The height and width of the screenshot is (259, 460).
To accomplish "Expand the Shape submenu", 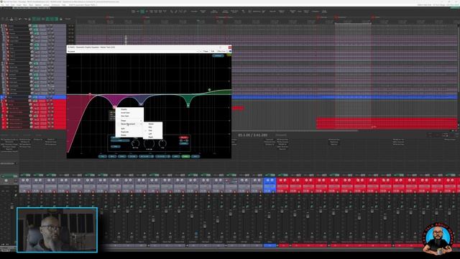I will (129, 121).
